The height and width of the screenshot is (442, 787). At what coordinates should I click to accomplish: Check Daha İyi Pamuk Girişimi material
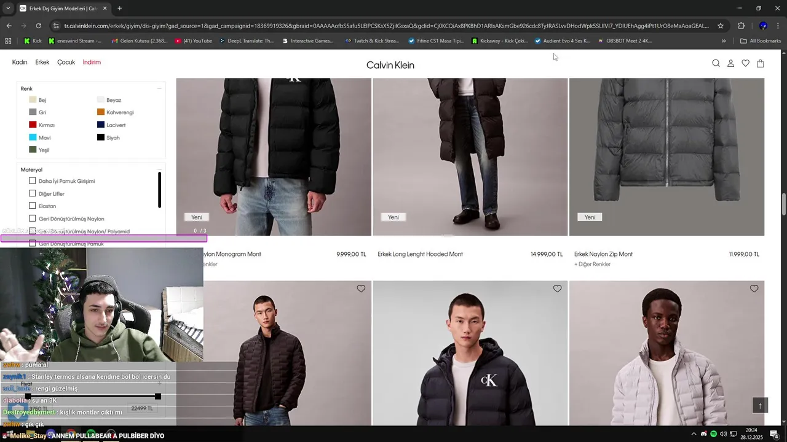click(33, 181)
